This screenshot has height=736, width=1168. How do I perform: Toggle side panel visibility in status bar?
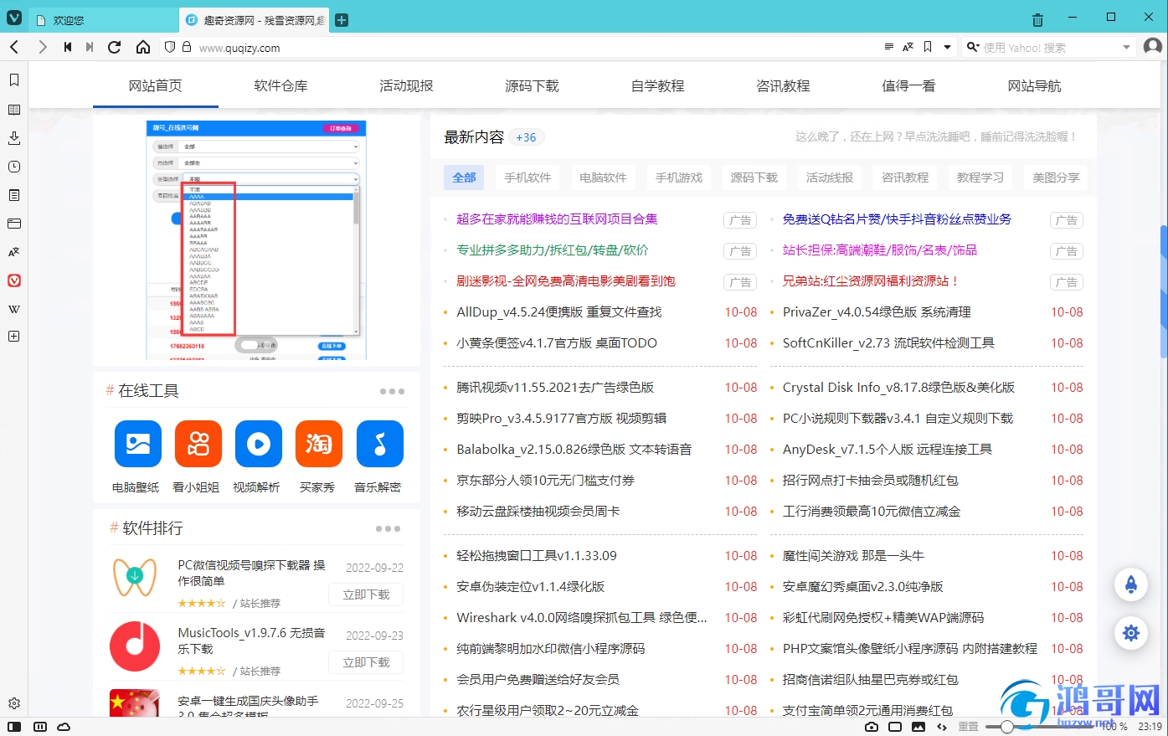14,727
